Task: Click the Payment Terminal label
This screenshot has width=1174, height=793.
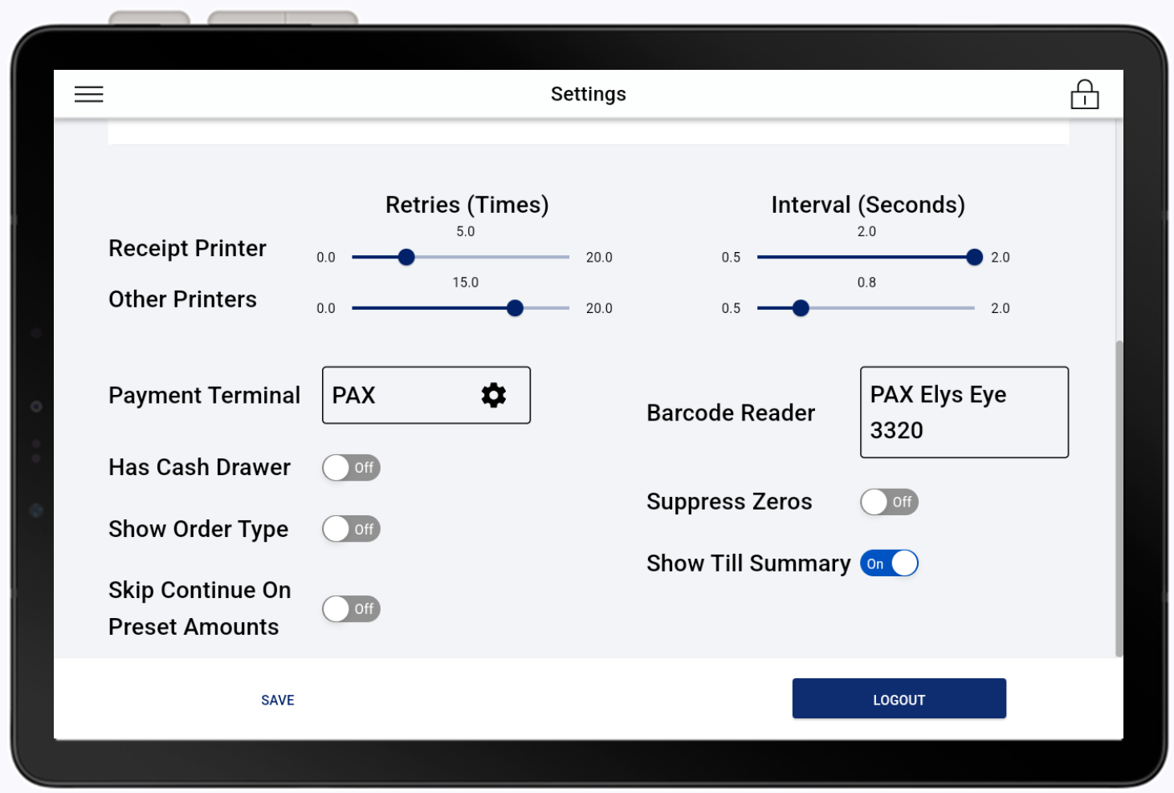Action: tap(204, 396)
